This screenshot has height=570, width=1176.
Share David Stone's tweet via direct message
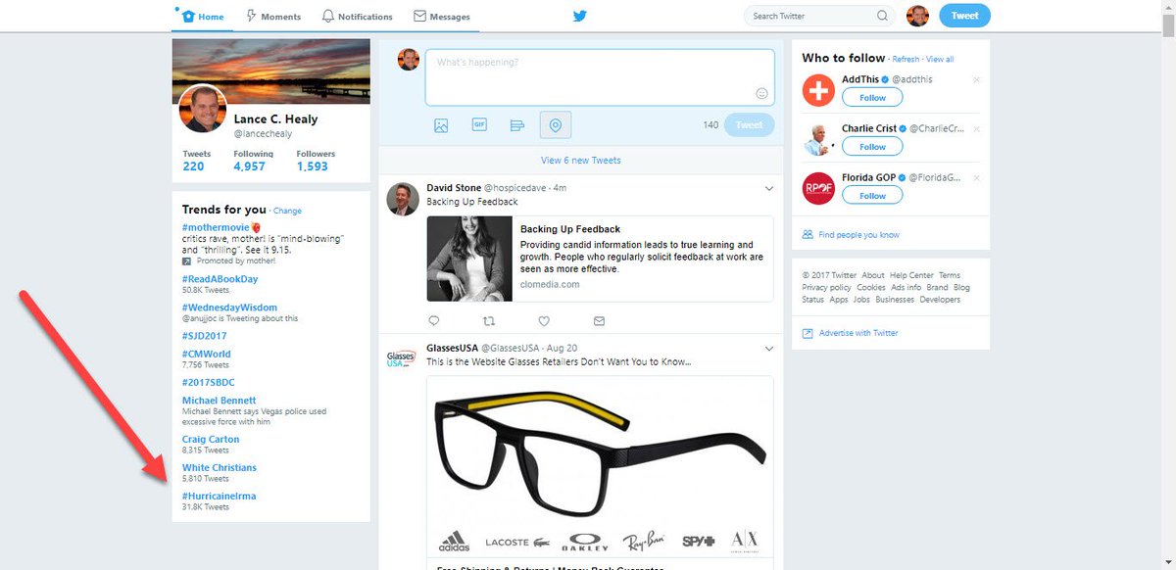click(599, 320)
